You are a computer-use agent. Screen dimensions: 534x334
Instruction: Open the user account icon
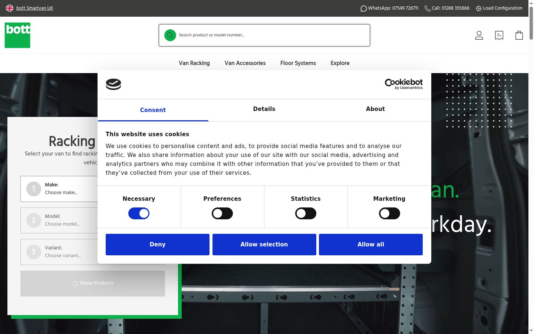click(x=479, y=35)
